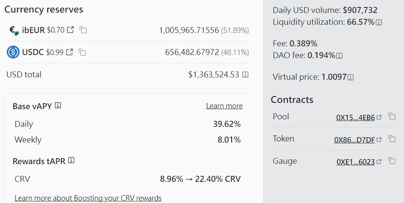Click the Rewards tAPR info icon
The width and height of the screenshot is (404, 203).
(x=71, y=161)
